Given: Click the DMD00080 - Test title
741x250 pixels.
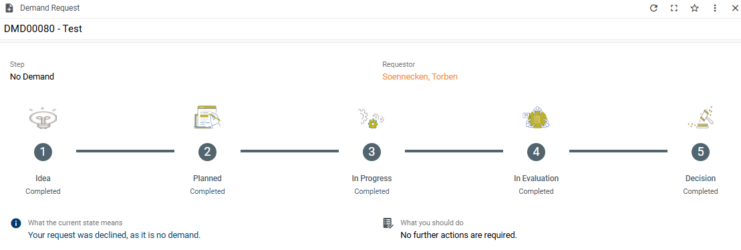Looking at the screenshot, I should click(43, 29).
